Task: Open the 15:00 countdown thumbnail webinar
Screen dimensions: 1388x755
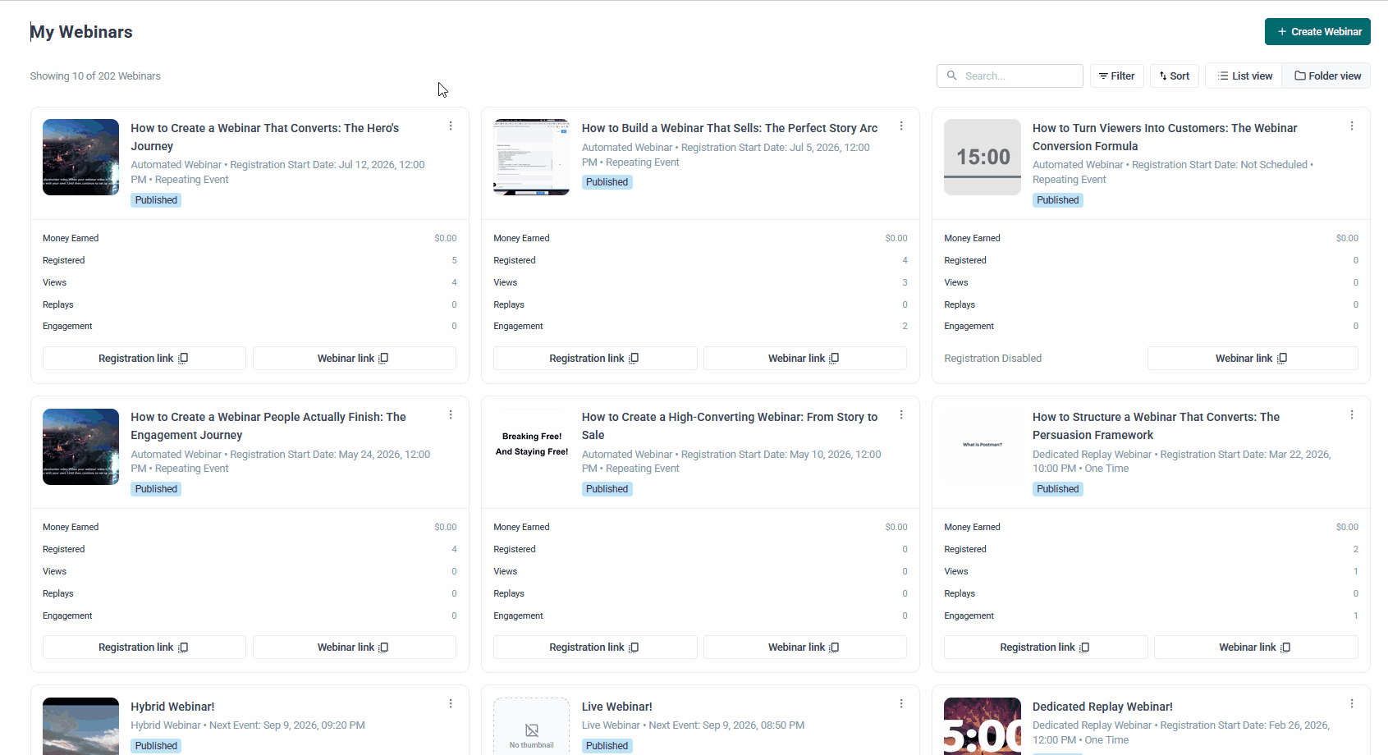Action: (x=983, y=157)
